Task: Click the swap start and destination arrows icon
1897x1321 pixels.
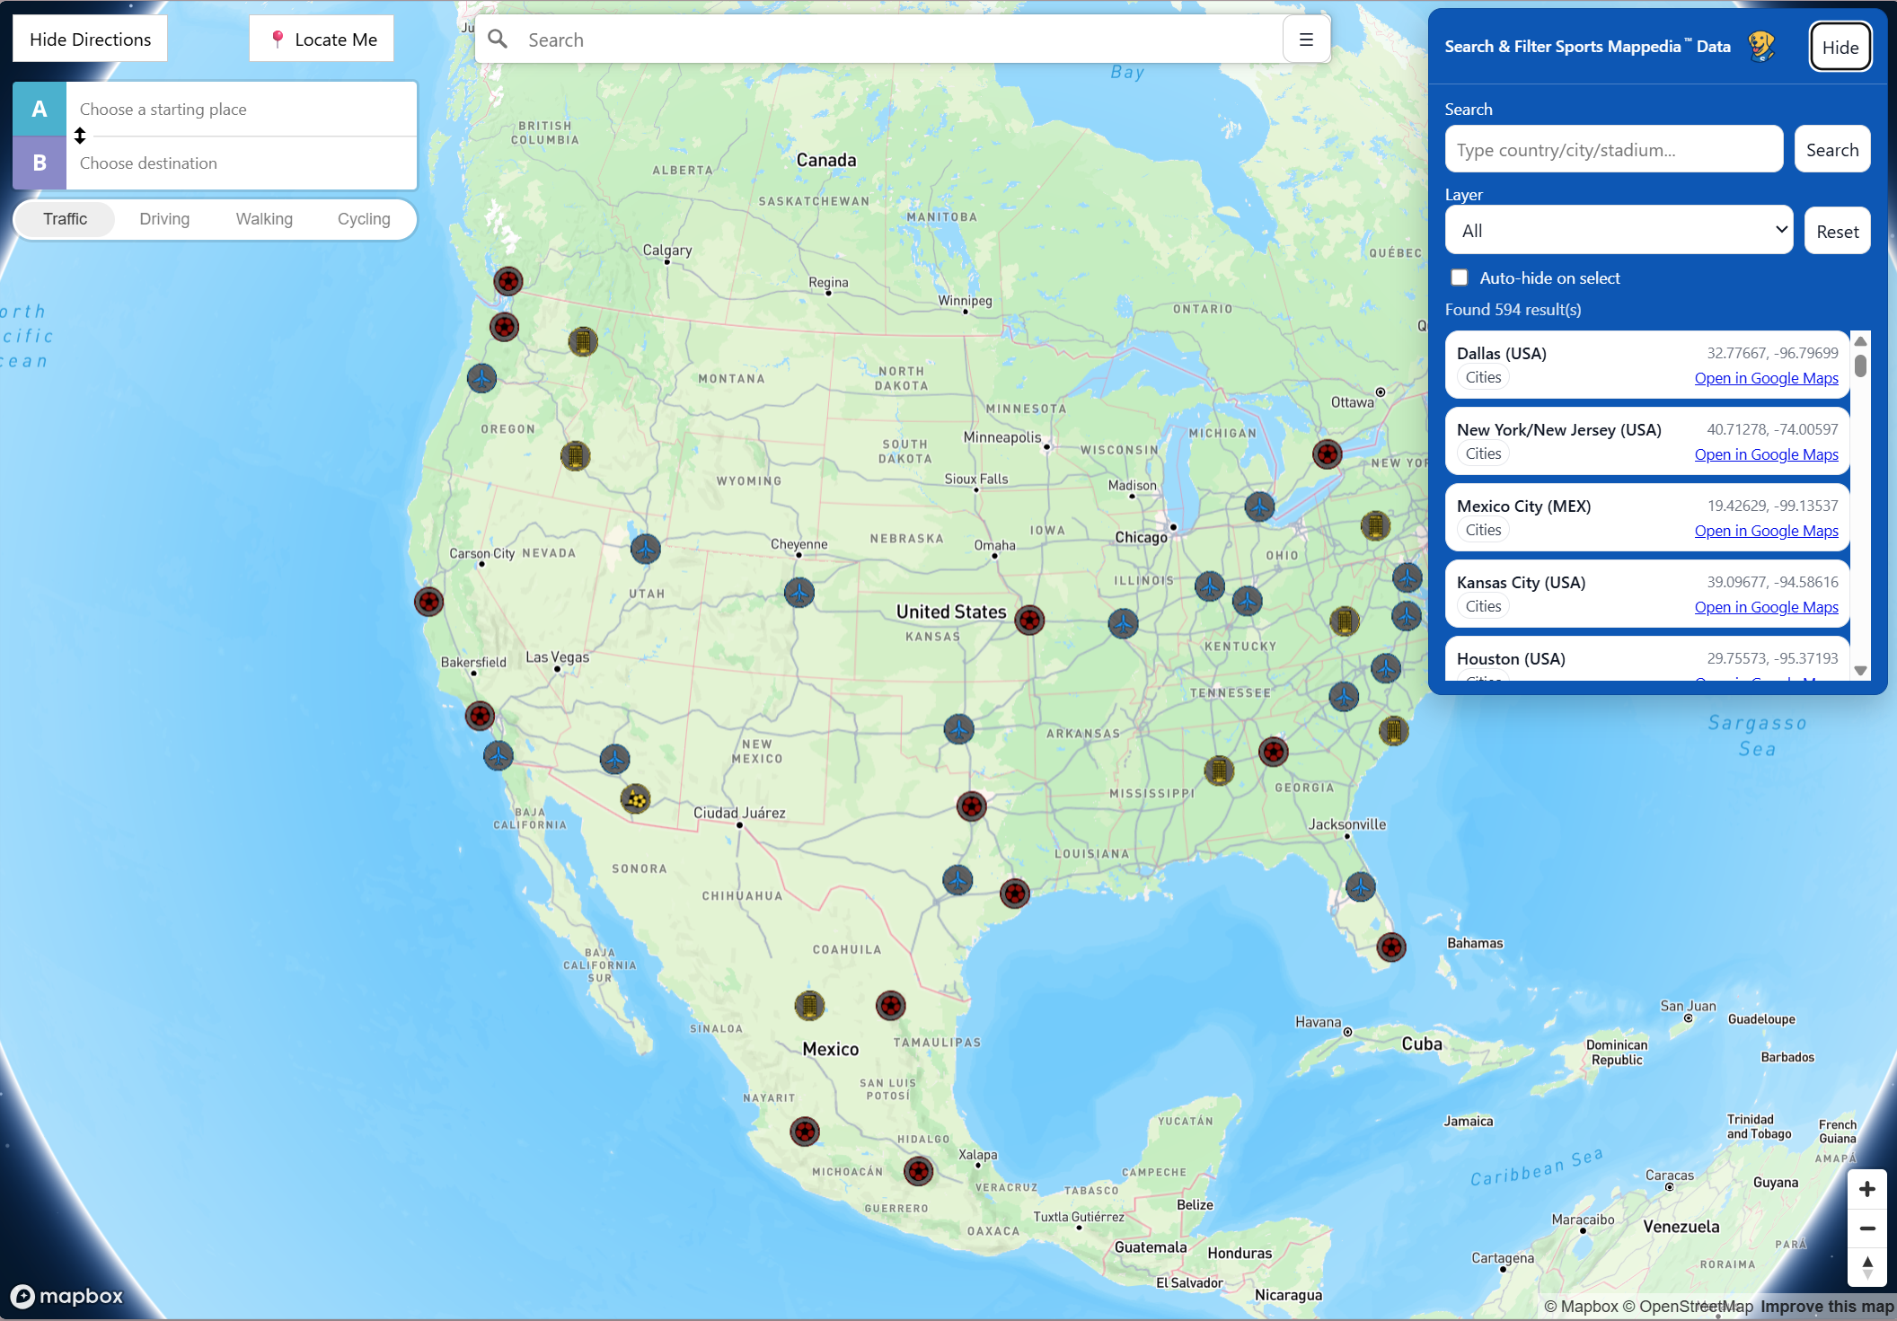Action: point(80,136)
